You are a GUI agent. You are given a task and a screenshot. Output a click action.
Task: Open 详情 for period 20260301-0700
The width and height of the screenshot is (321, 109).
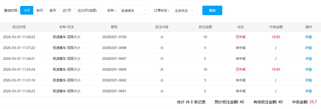(x=308, y=37)
